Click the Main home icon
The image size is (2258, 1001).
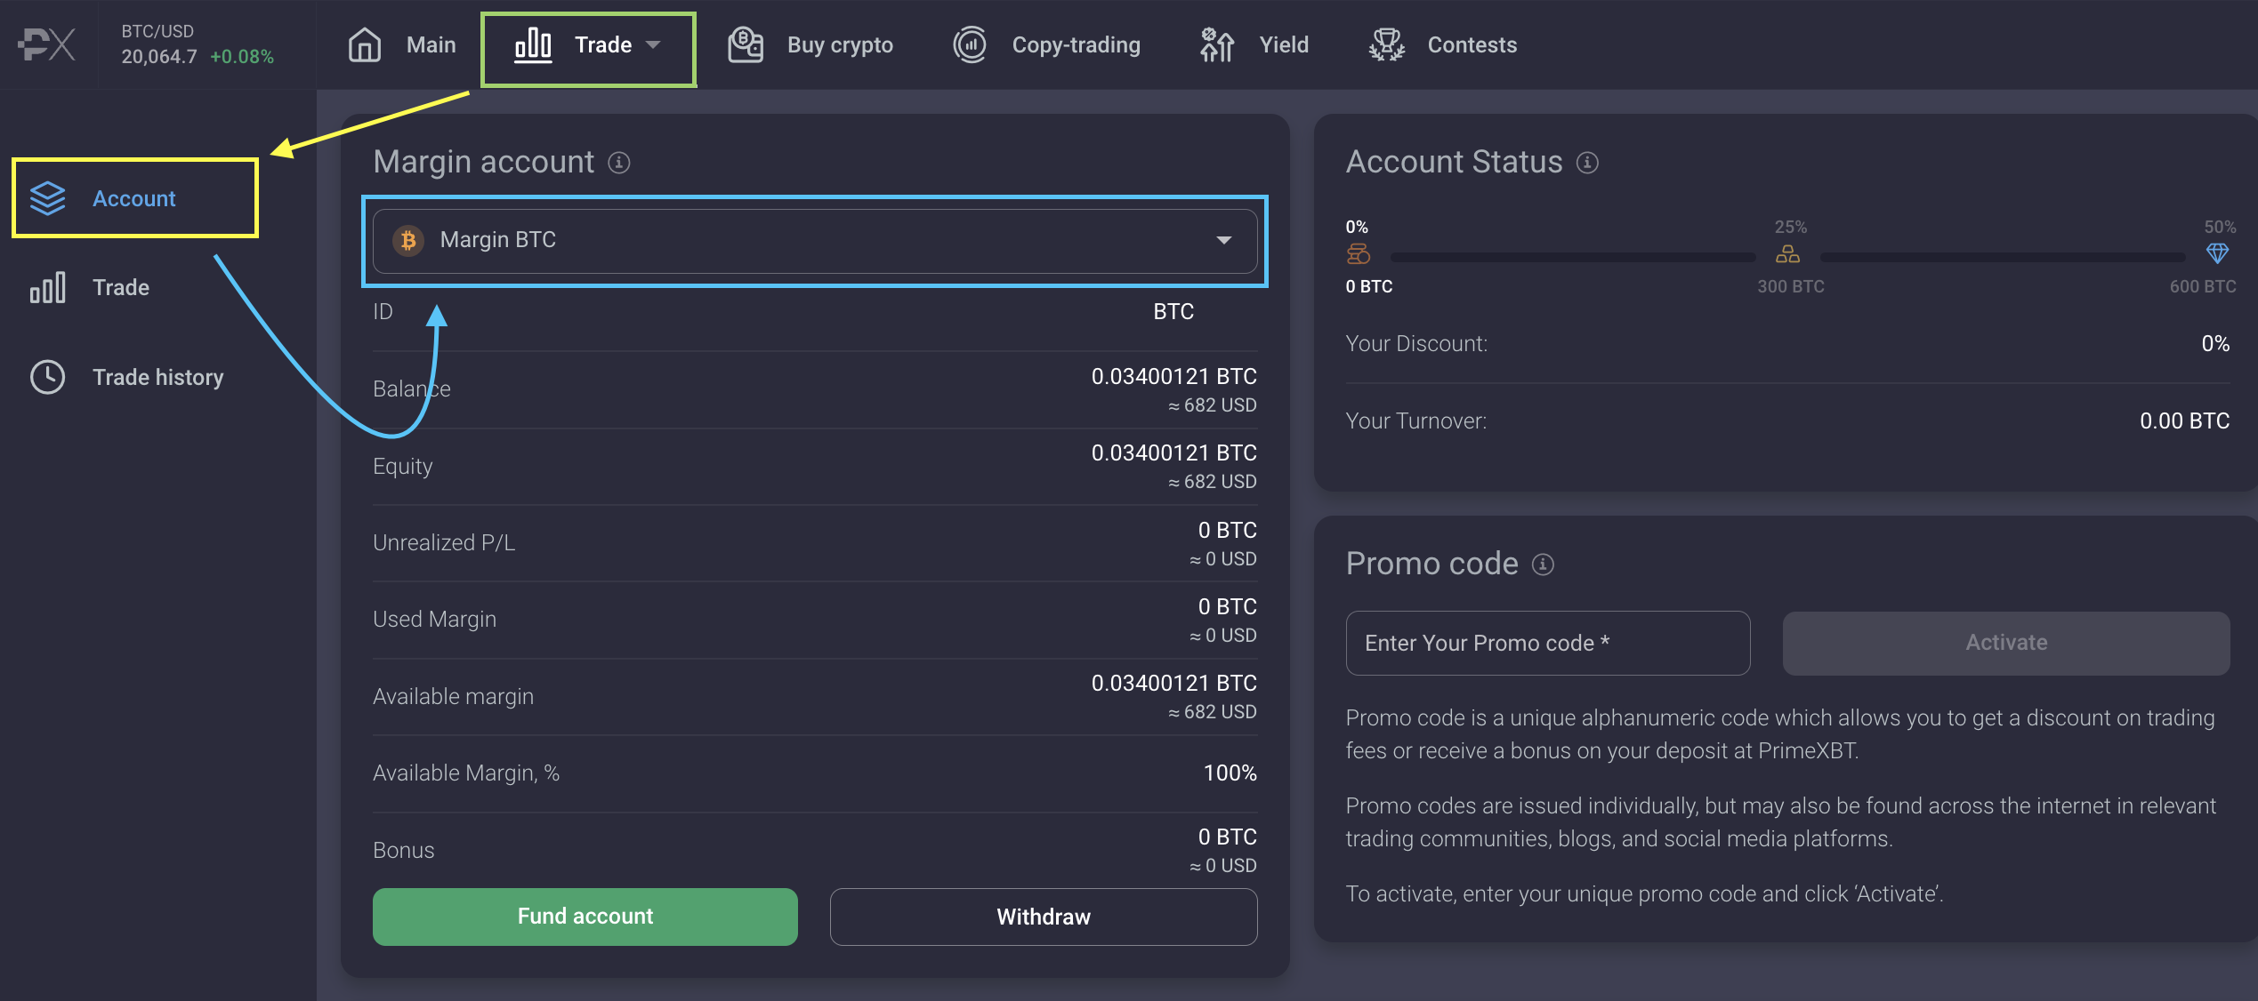point(365,44)
